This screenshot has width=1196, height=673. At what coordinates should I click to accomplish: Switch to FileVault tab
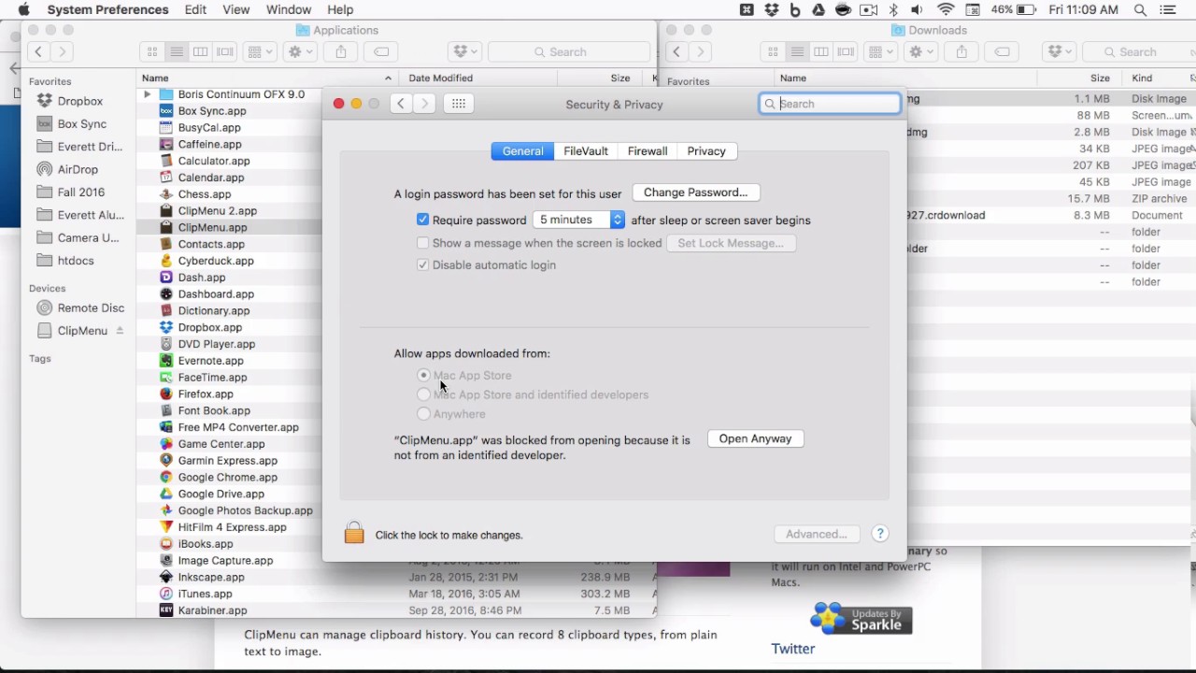click(586, 151)
